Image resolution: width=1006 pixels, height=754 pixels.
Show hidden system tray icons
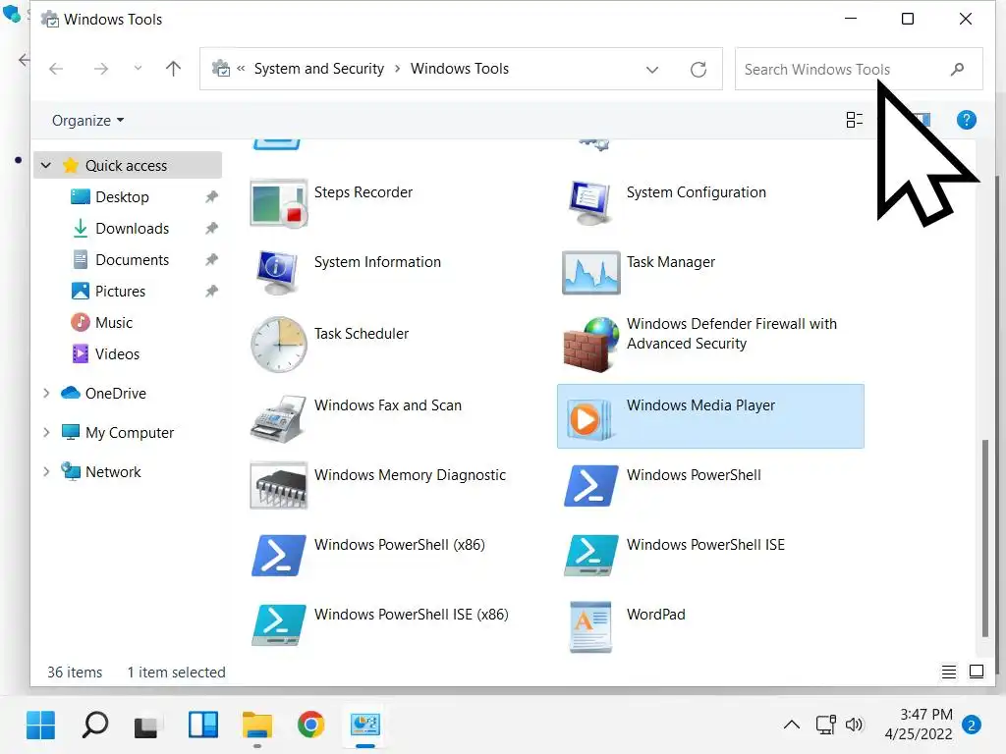click(792, 726)
